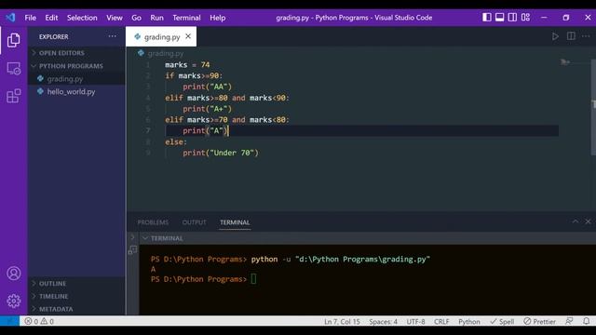Open remote window status bar indicator
596x335 pixels.
pyautogui.click(x=9, y=321)
